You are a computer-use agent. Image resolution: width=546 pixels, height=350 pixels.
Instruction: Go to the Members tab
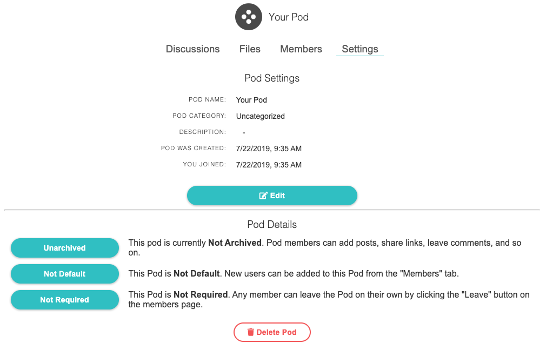(301, 49)
